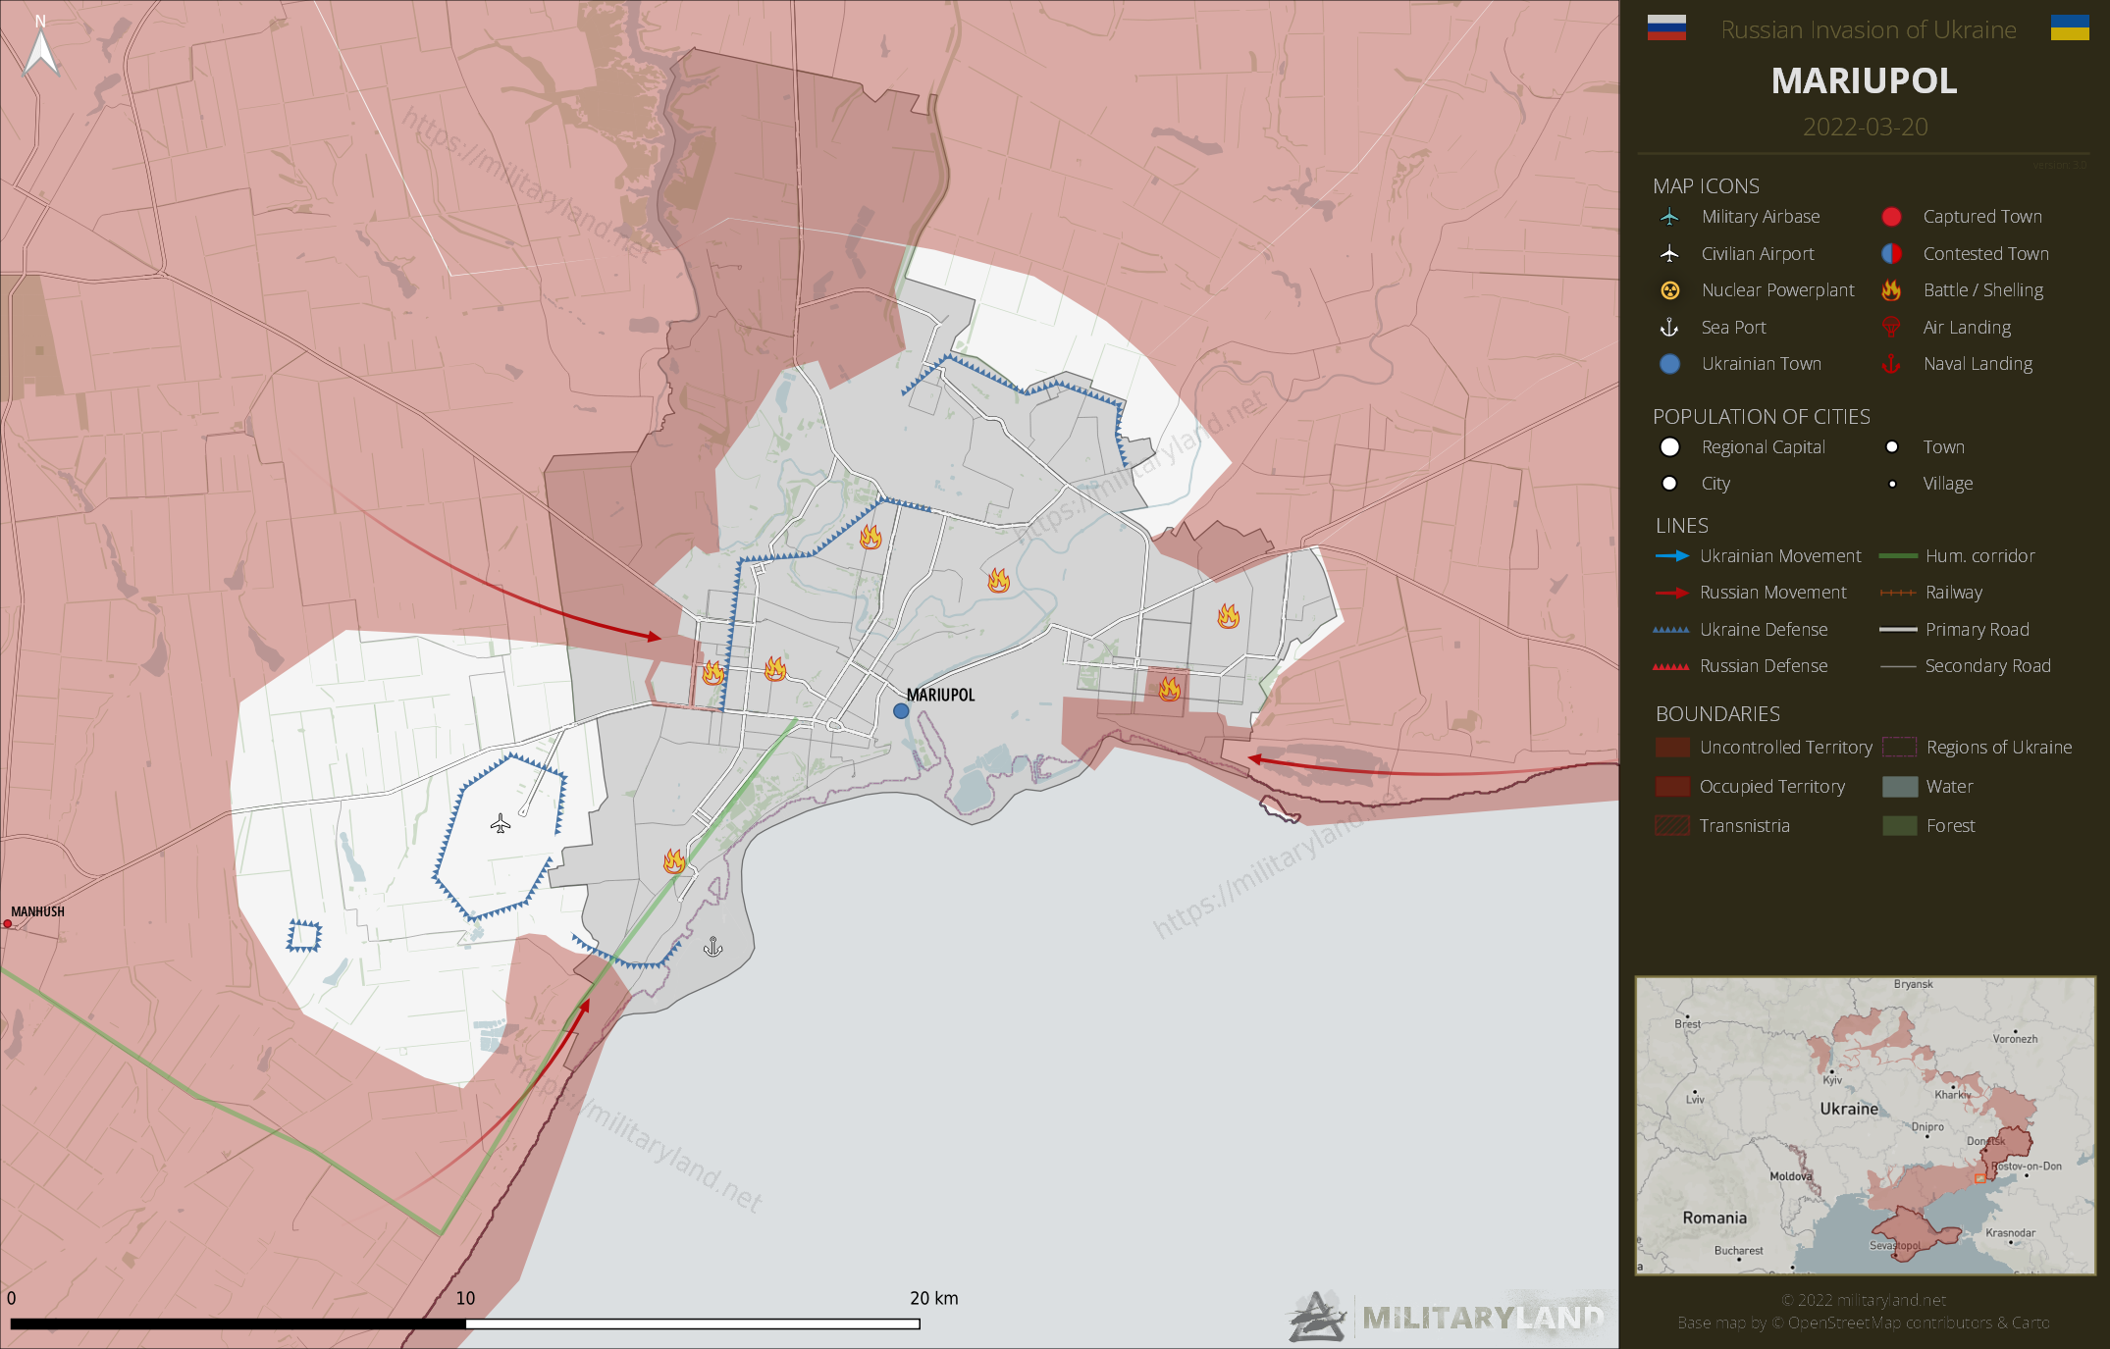This screenshot has width=2110, height=1349.
Task: Click the blue Mariupol town marker
Action: pos(901,711)
